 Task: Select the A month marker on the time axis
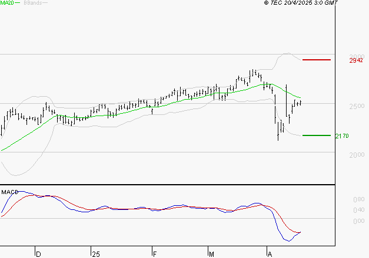pos(270,254)
